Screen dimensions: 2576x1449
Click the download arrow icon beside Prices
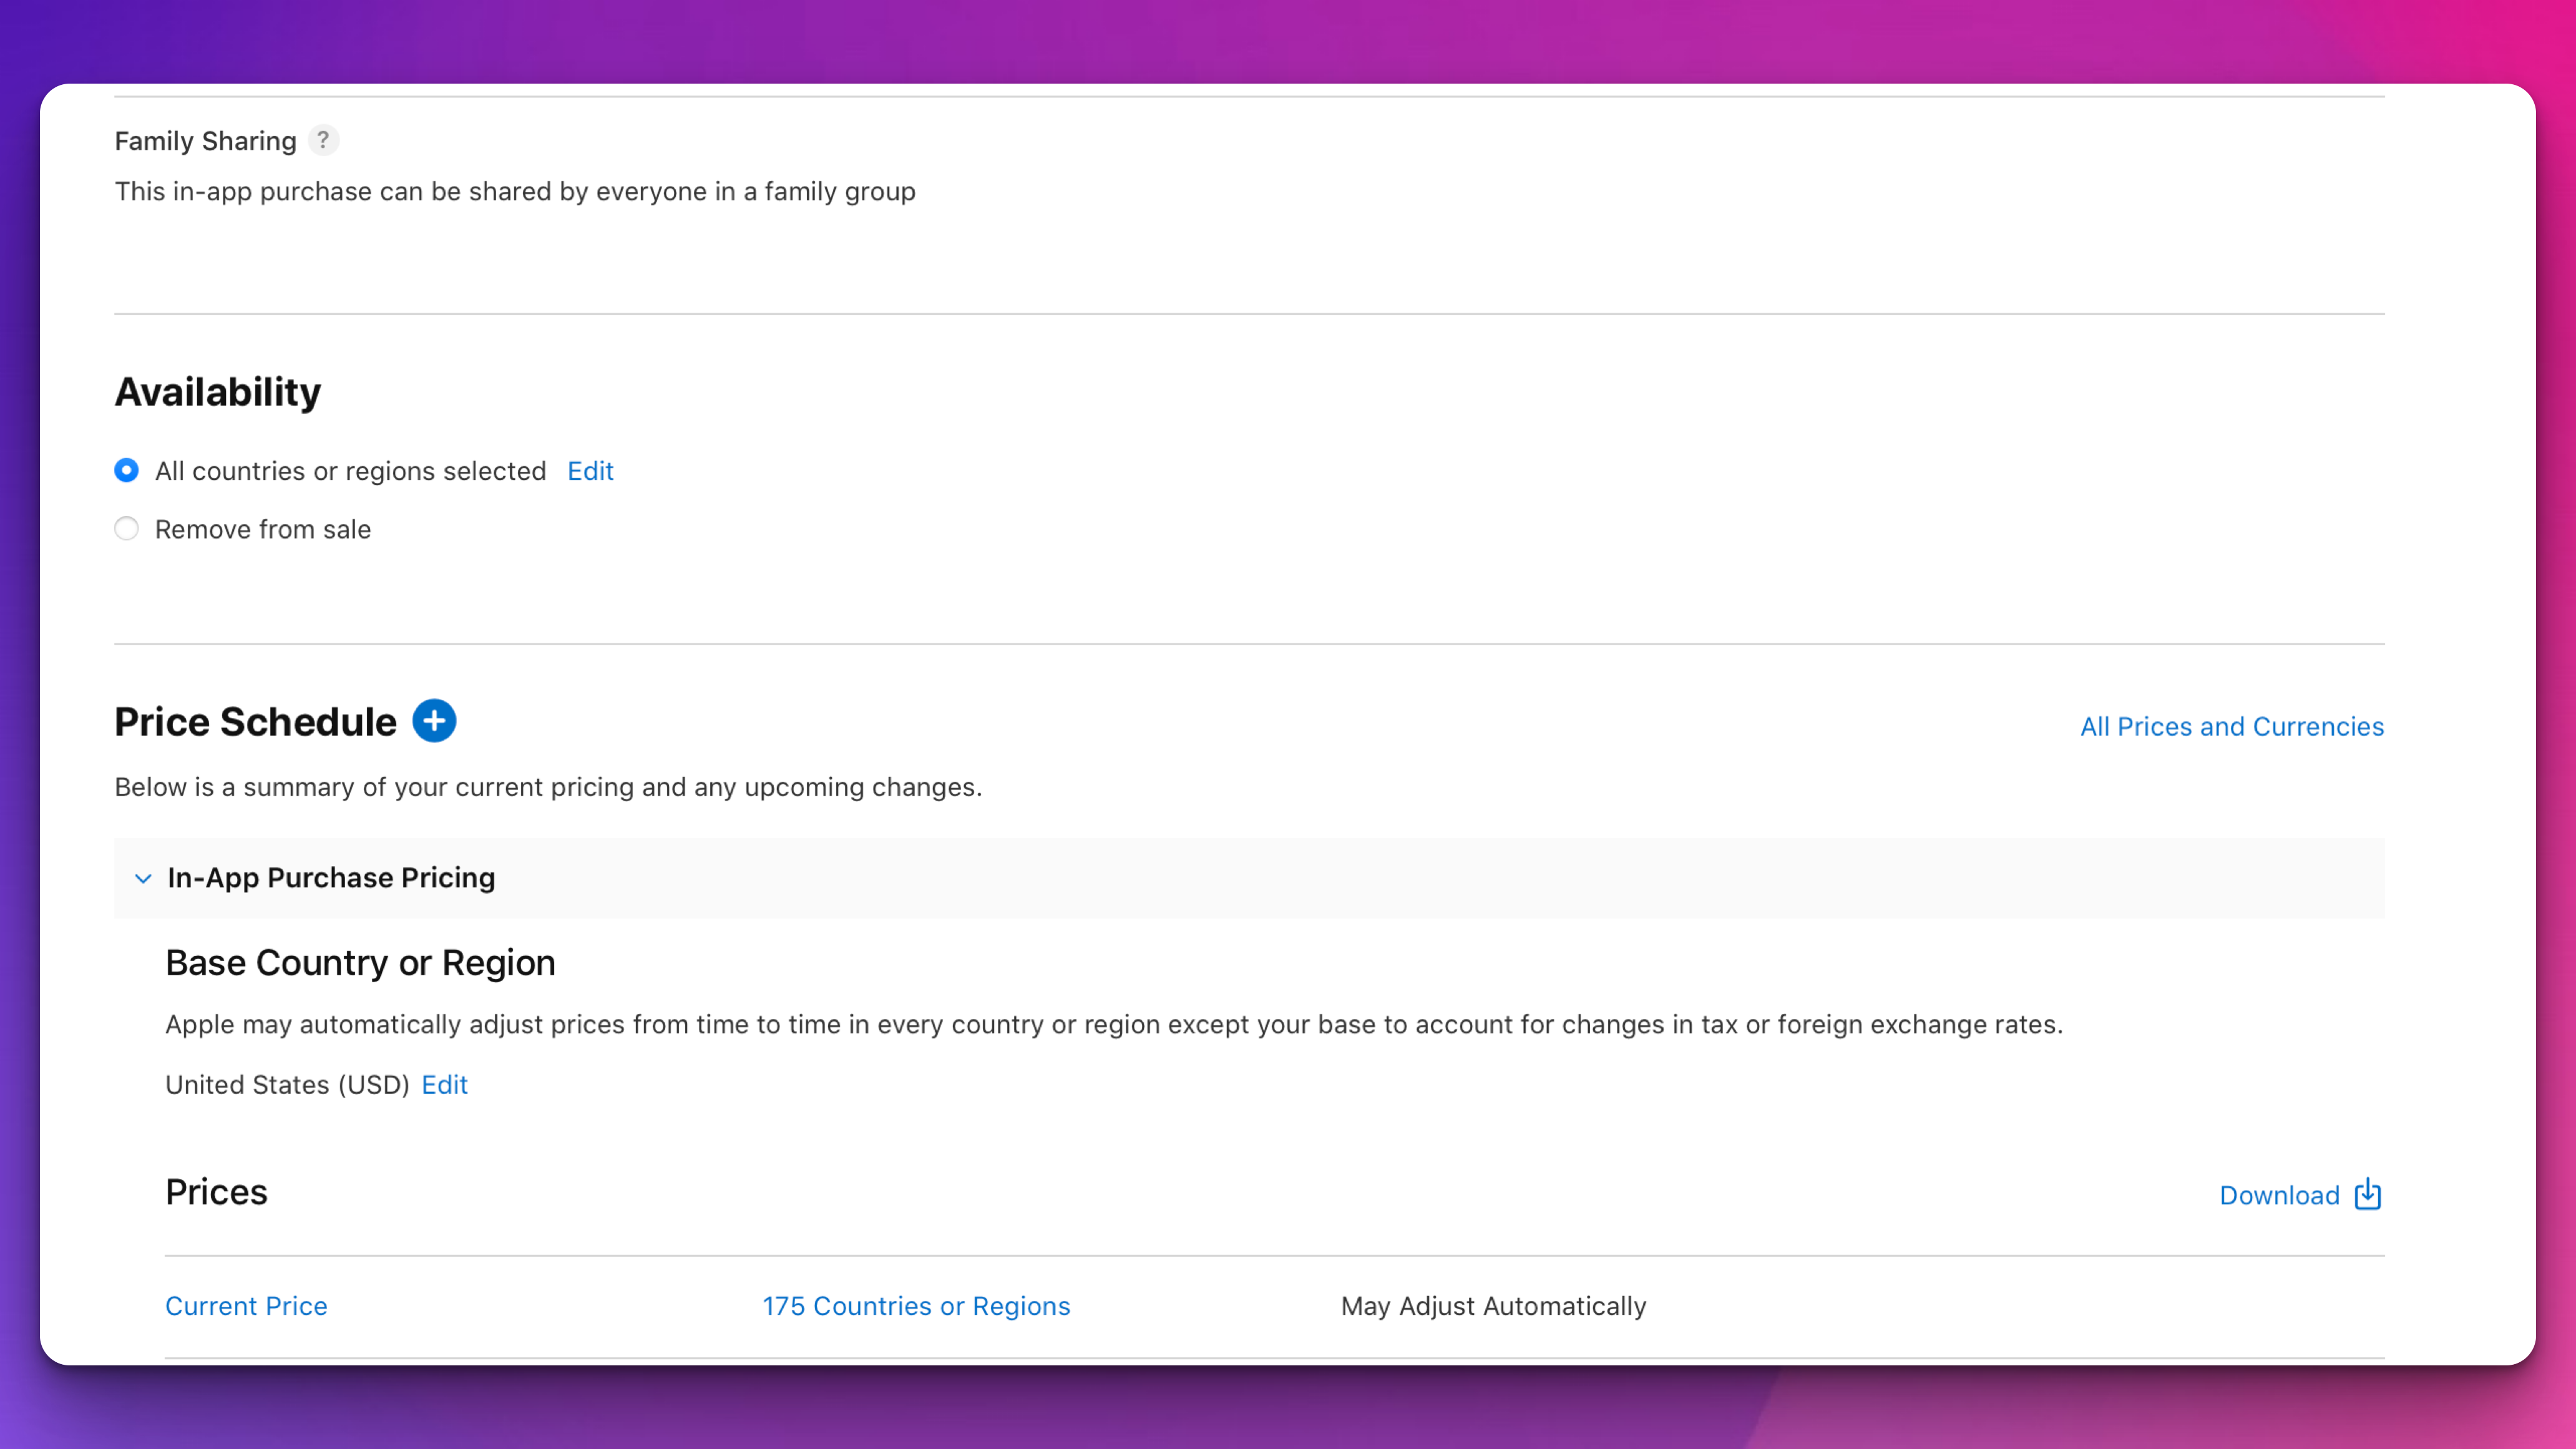click(x=2367, y=1194)
